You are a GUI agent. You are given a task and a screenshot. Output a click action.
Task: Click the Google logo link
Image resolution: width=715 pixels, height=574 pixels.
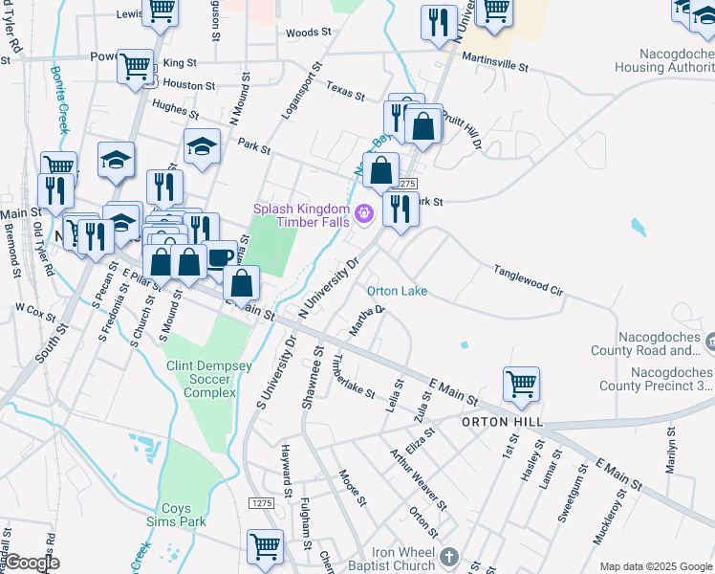coord(30,563)
